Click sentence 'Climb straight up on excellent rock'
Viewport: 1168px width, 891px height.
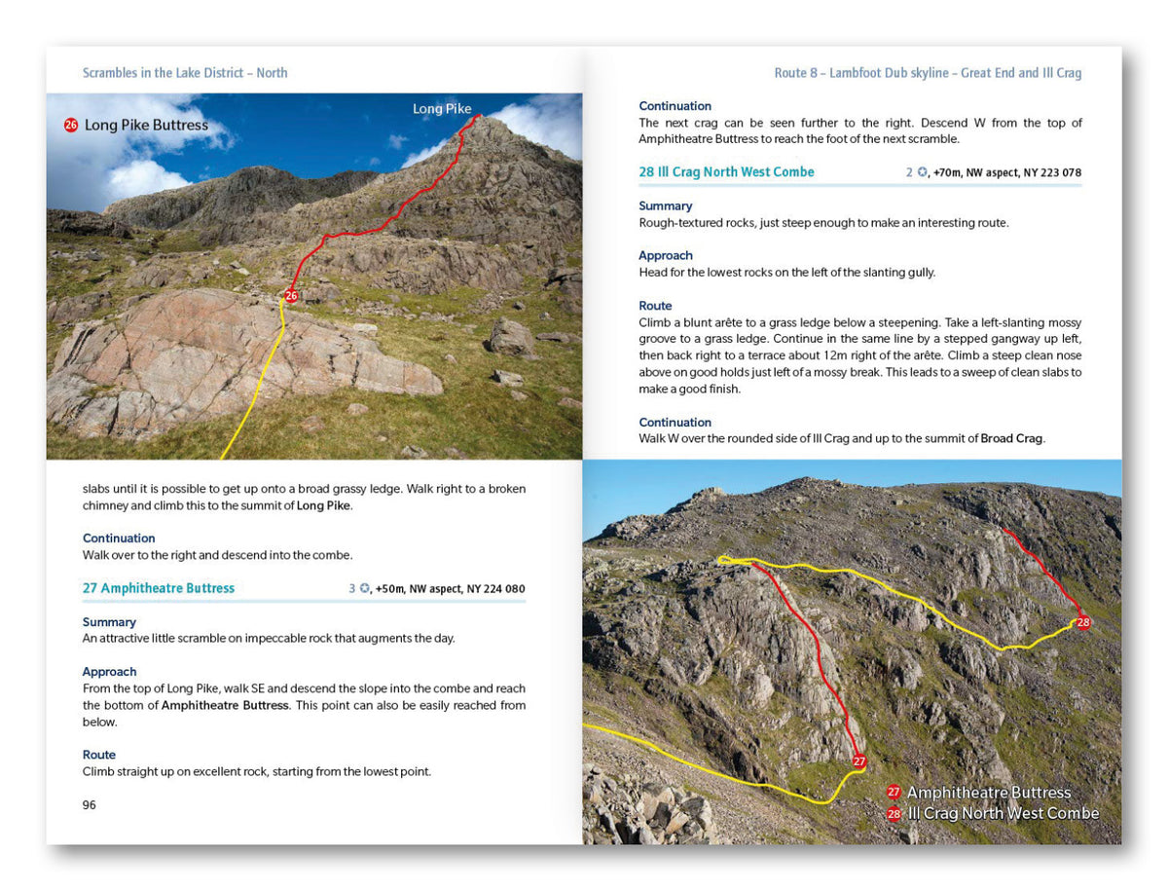pos(257,771)
